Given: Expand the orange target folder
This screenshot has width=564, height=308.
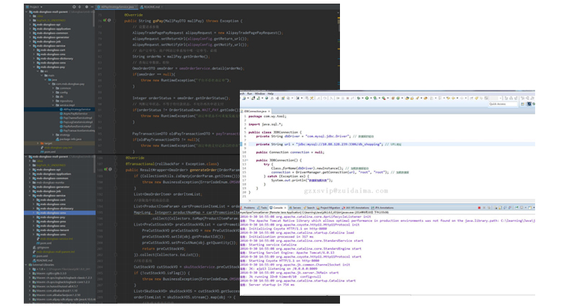Looking at the screenshot, I should (37, 143).
